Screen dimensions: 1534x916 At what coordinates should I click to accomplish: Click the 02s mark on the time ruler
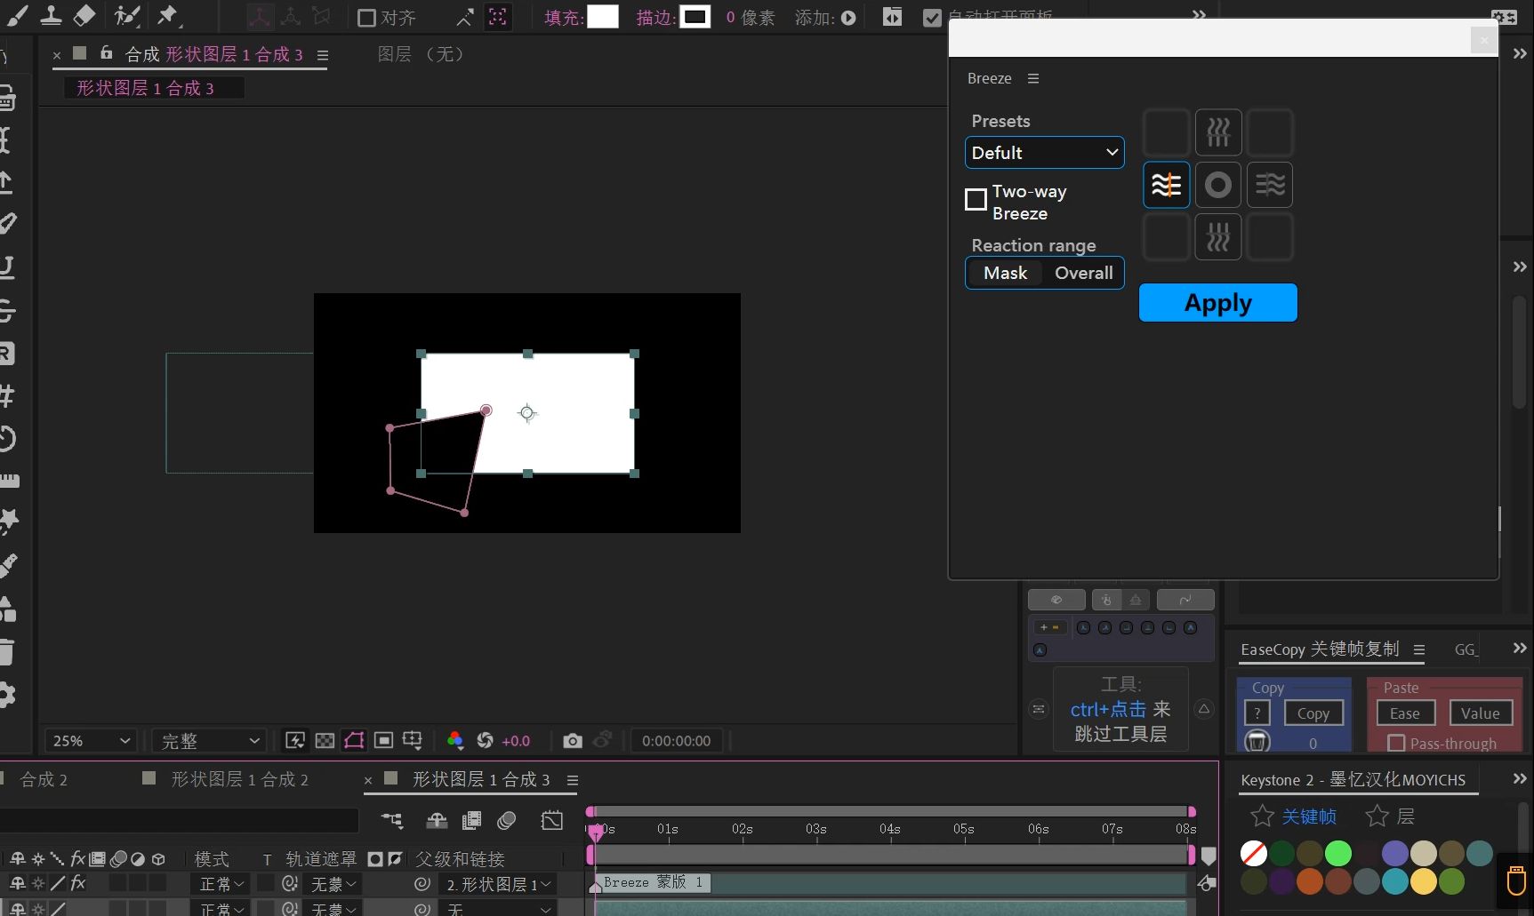coord(742,829)
